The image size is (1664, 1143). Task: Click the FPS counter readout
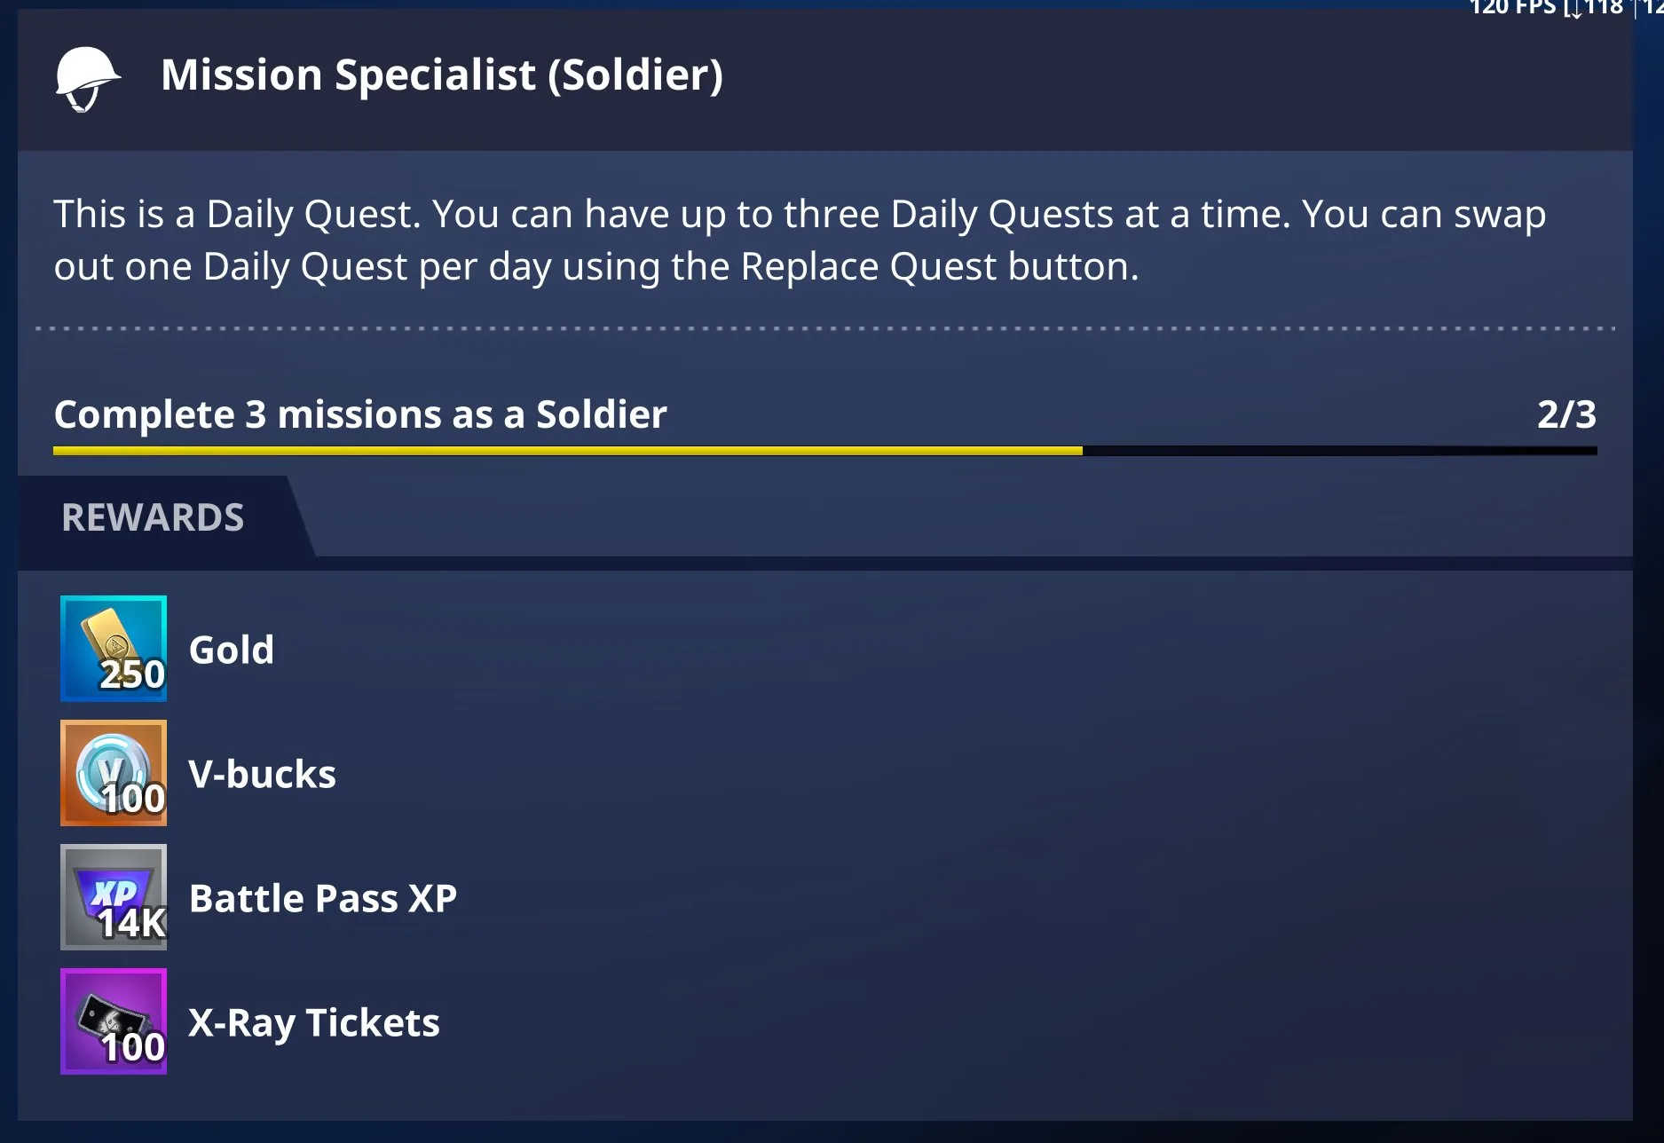pos(1512,8)
